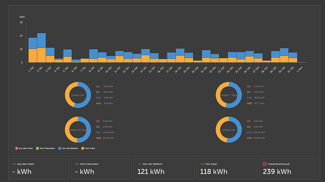Click the '30' y-axis tick label

click(x=21, y=23)
